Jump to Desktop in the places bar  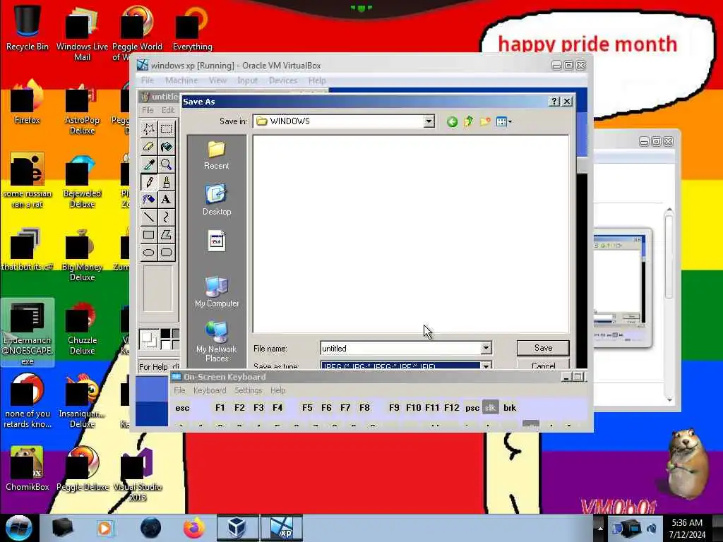[x=216, y=200]
